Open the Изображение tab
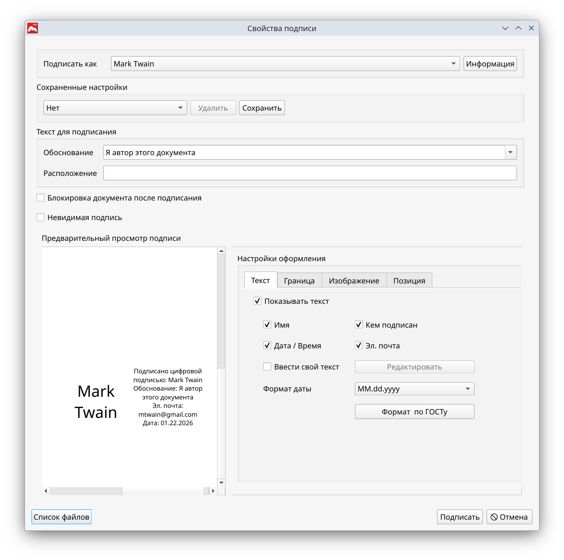The height and width of the screenshot is (560, 564). coord(354,281)
